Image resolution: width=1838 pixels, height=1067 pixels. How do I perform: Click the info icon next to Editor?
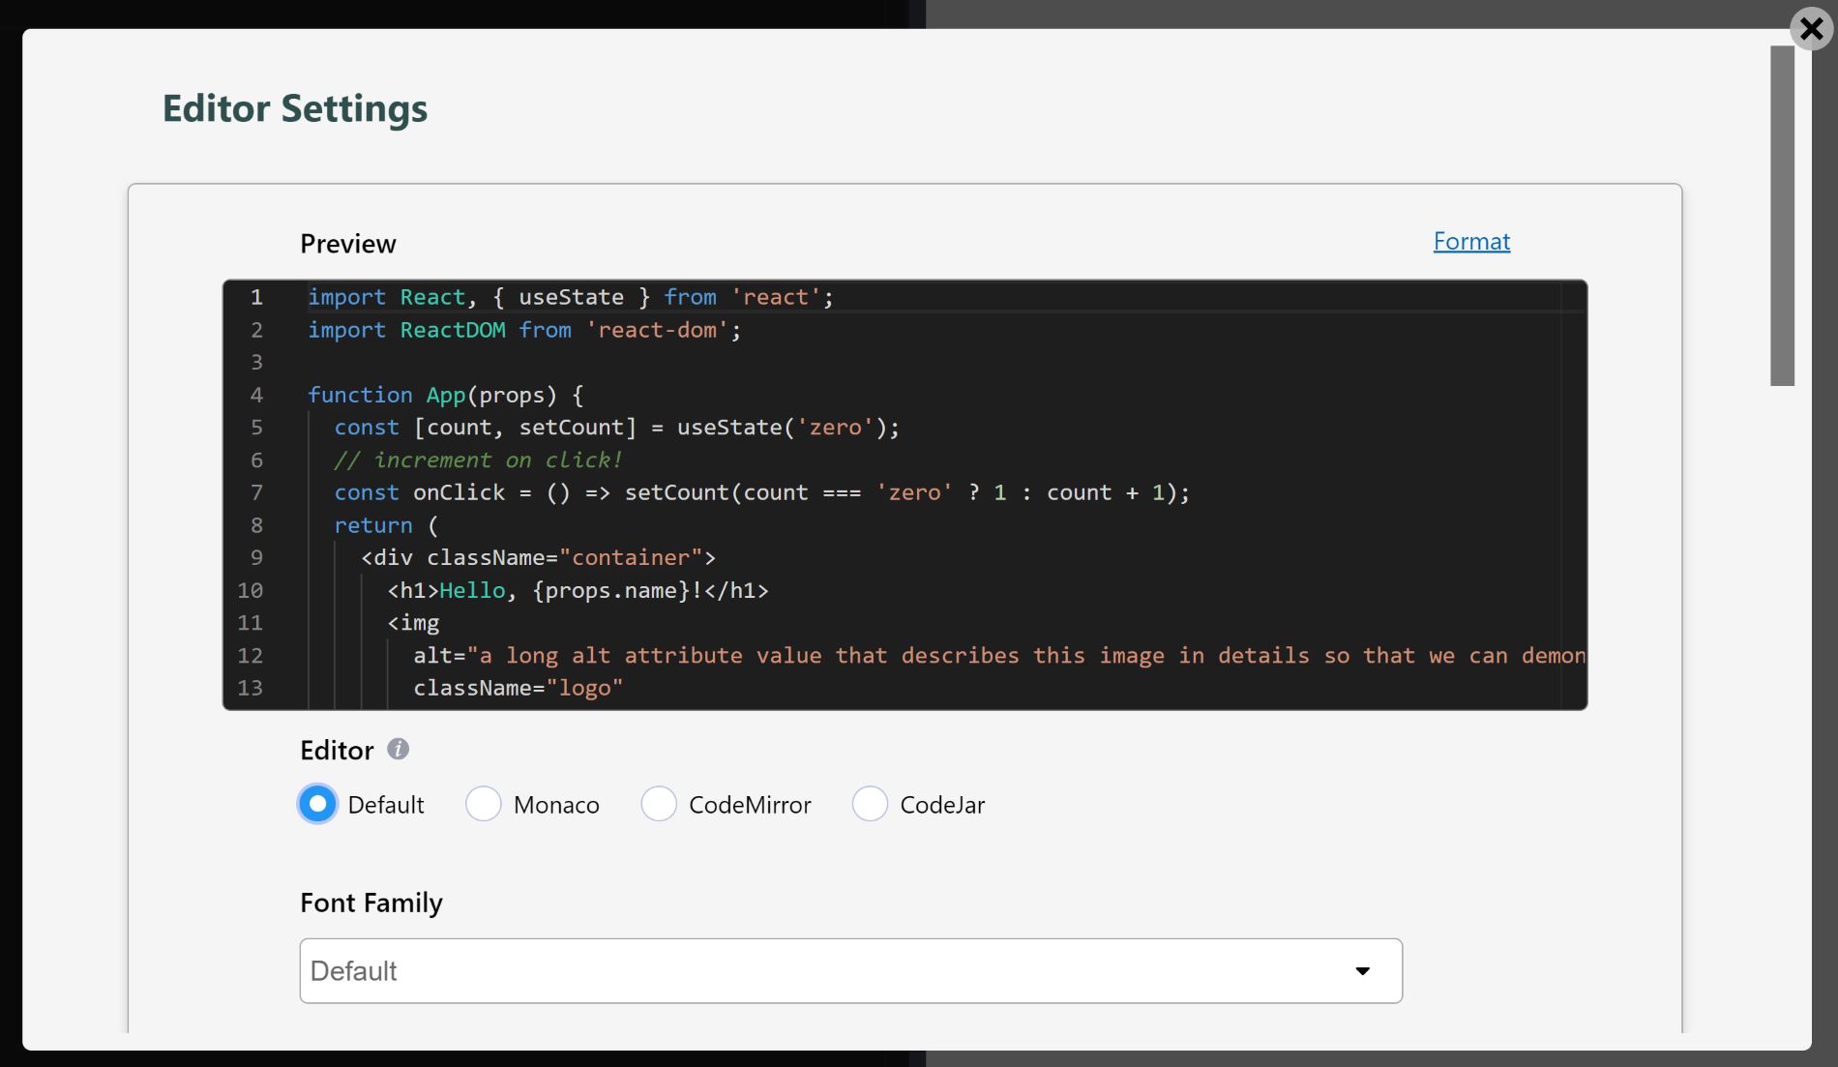point(397,749)
